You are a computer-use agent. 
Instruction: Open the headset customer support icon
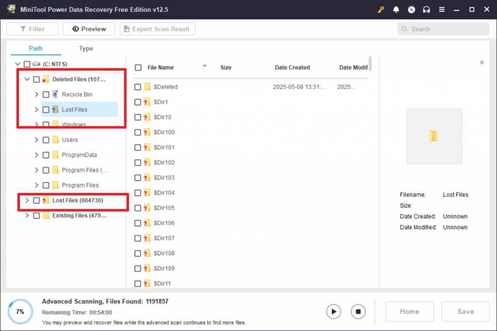(x=426, y=9)
